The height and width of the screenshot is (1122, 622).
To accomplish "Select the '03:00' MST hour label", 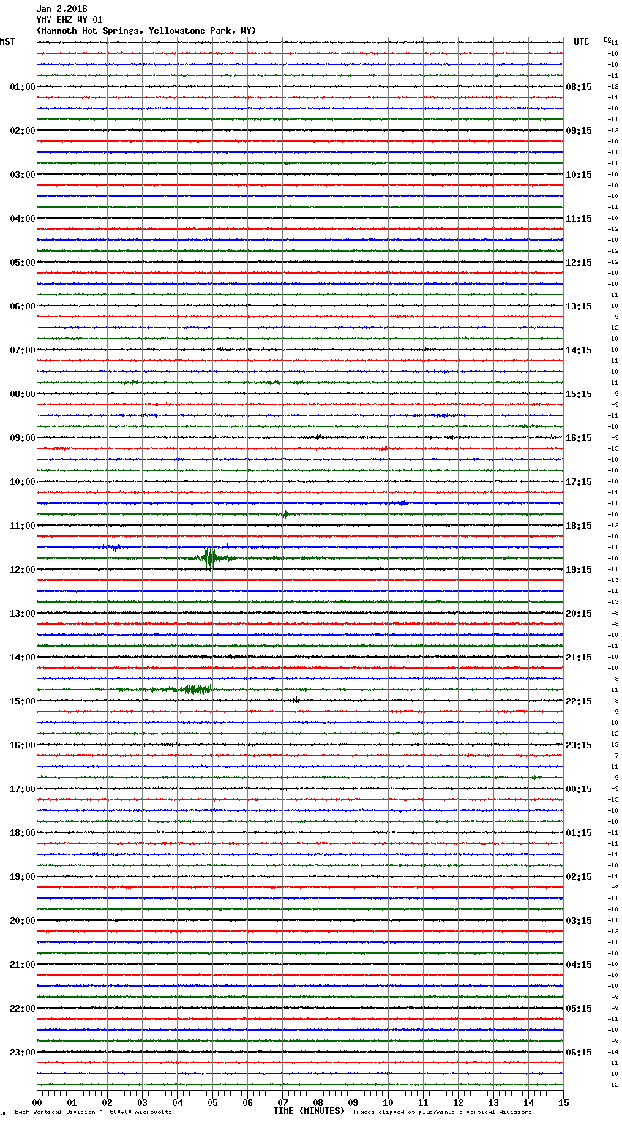I will coord(22,175).
